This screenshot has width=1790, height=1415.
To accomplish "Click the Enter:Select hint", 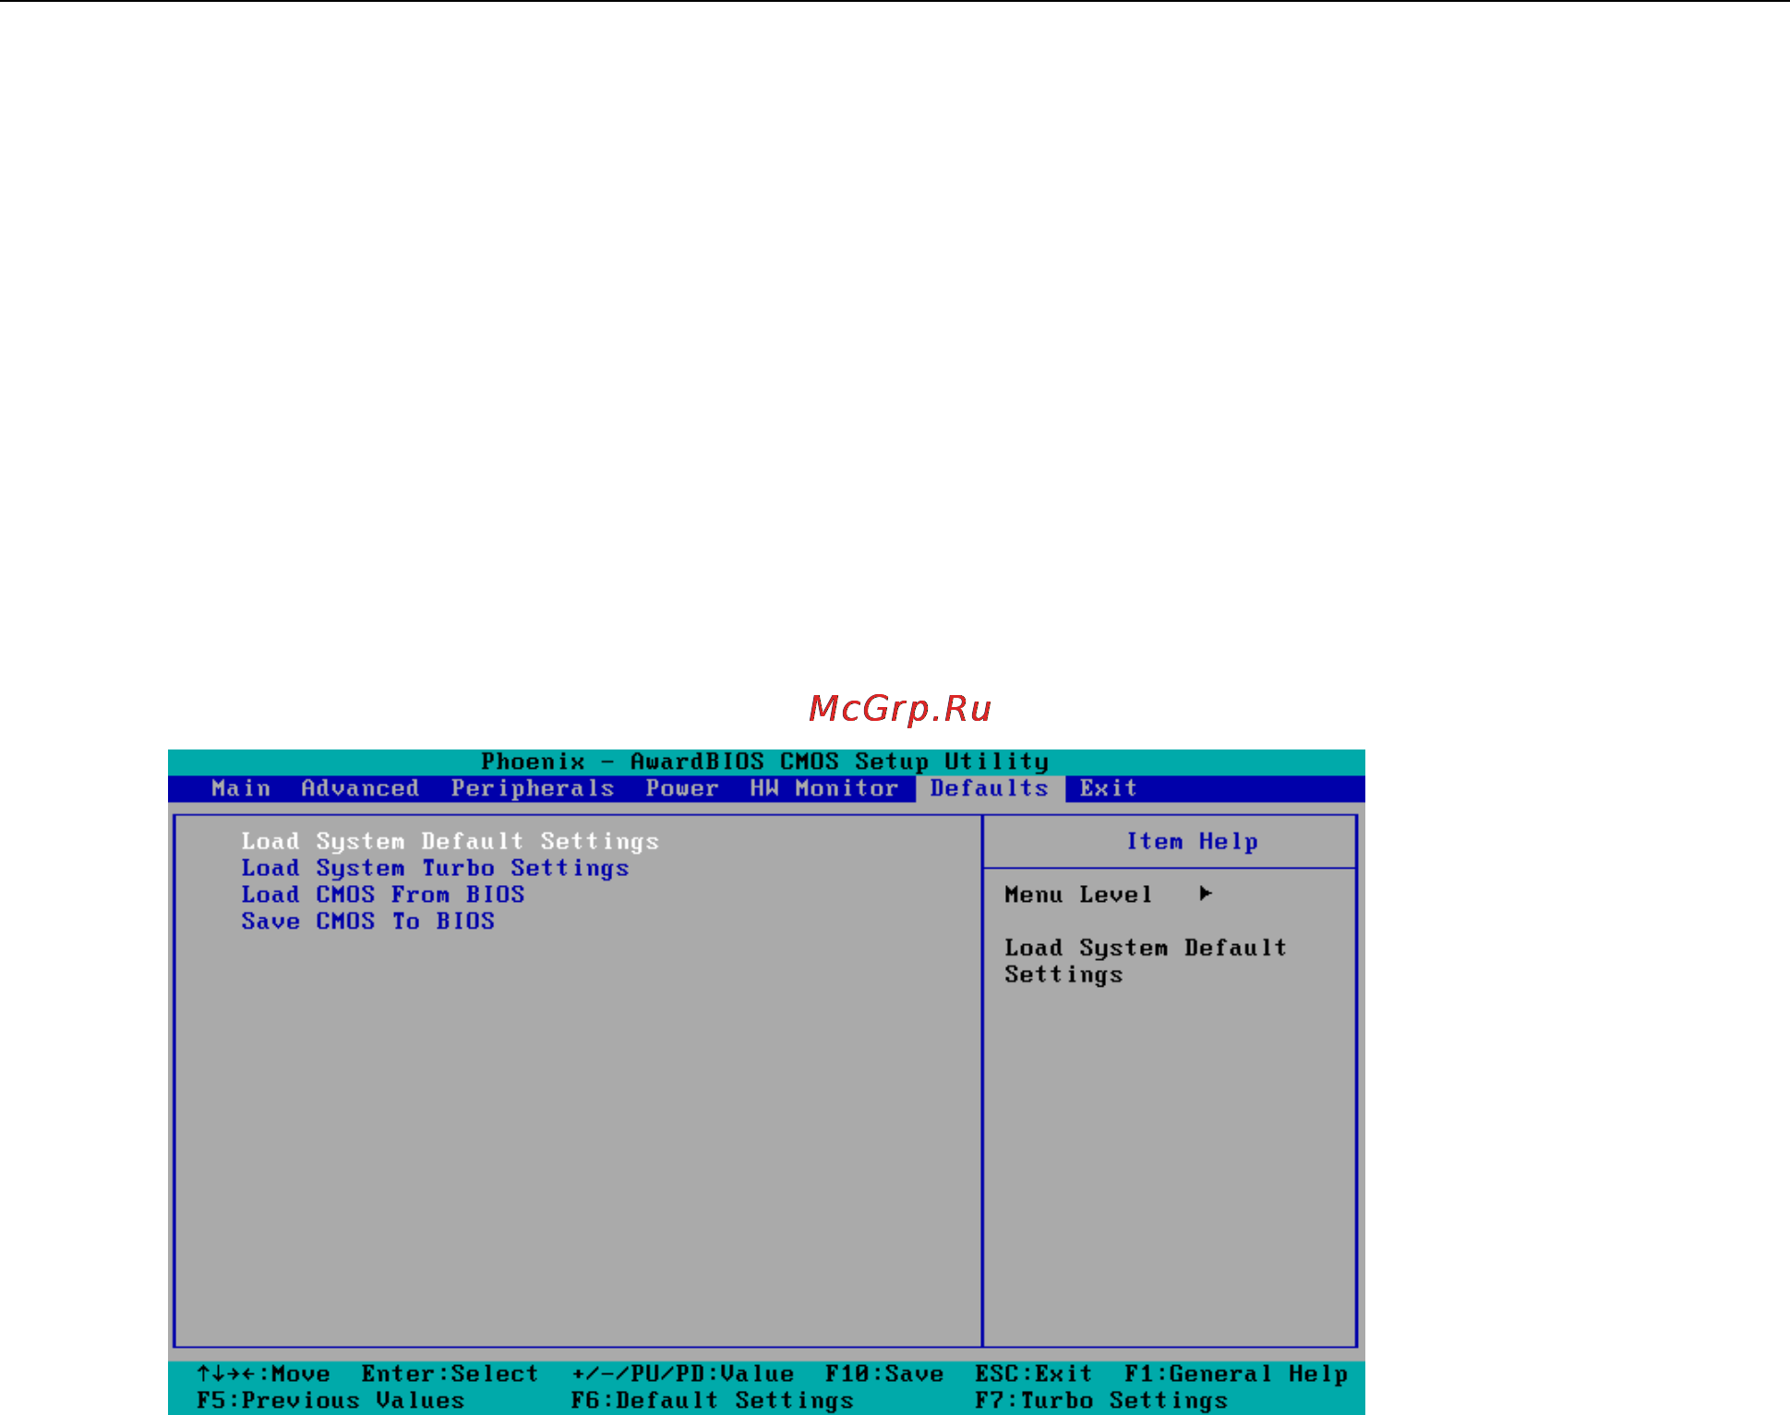I will [450, 1374].
